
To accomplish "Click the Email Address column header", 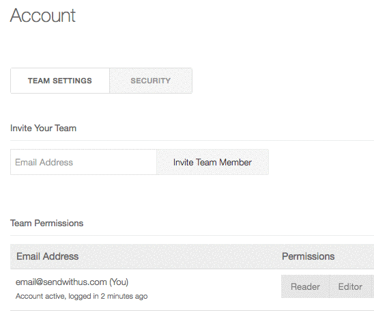I will click(x=48, y=256).
